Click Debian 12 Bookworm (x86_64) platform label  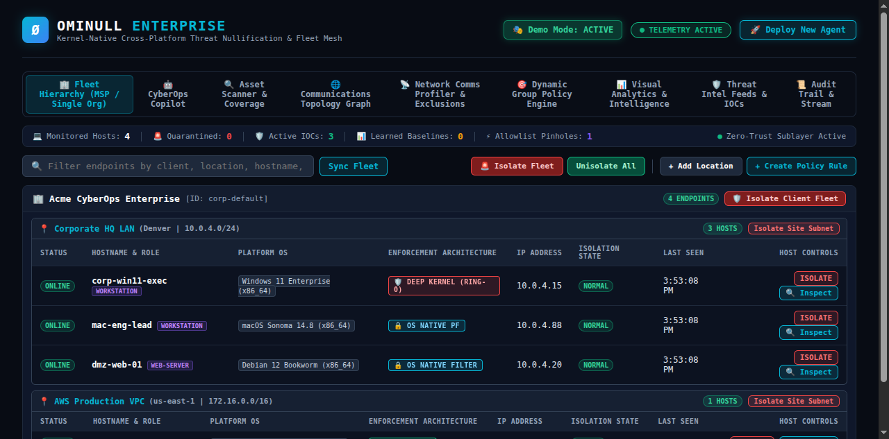pyautogui.click(x=299, y=365)
